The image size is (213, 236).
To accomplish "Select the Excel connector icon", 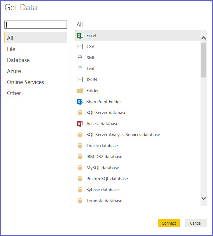I will tap(80, 36).
